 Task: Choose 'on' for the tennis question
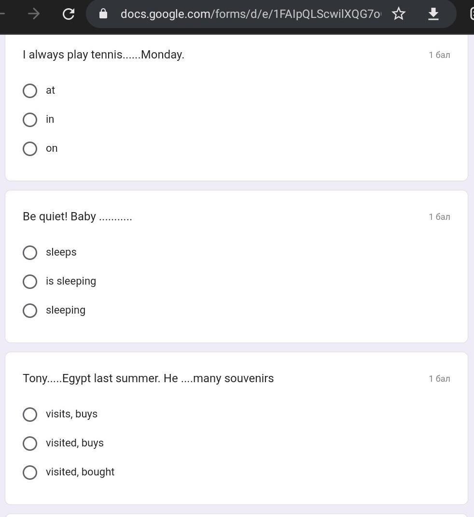point(30,149)
